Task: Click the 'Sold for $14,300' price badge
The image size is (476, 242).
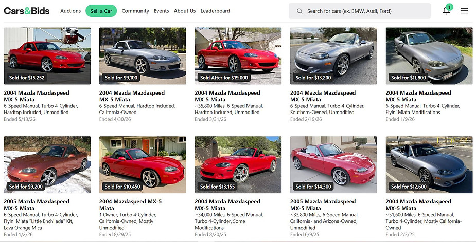Action: coord(313,187)
